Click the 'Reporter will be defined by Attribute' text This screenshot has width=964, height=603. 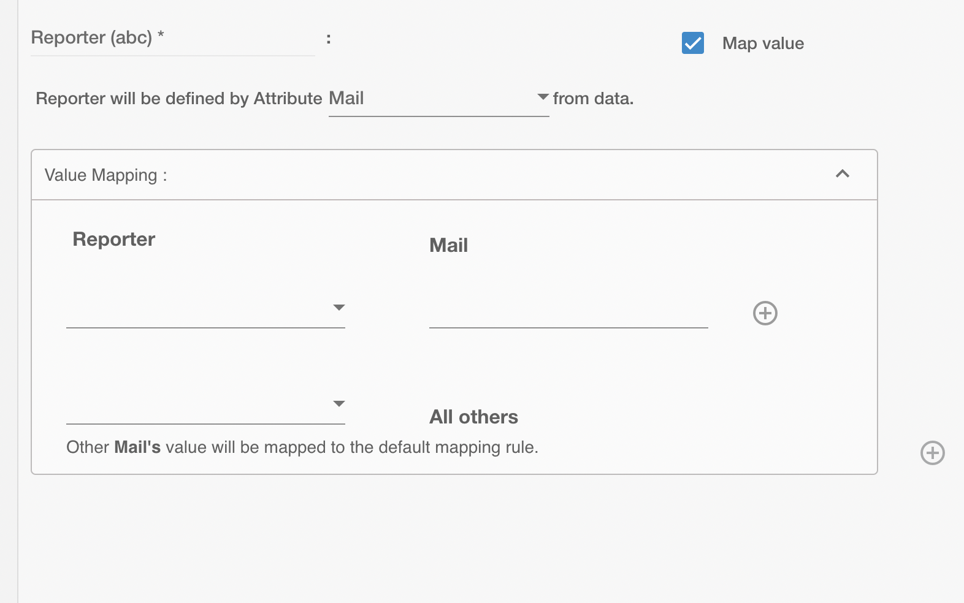pyautogui.click(x=179, y=99)
